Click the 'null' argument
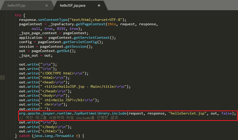Viewport: 238px width, 140px height. point(36,29)
